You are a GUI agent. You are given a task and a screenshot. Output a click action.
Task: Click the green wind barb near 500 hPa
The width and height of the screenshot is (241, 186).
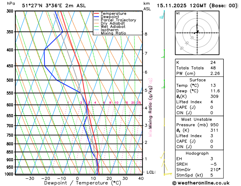(x=163, y=84)
